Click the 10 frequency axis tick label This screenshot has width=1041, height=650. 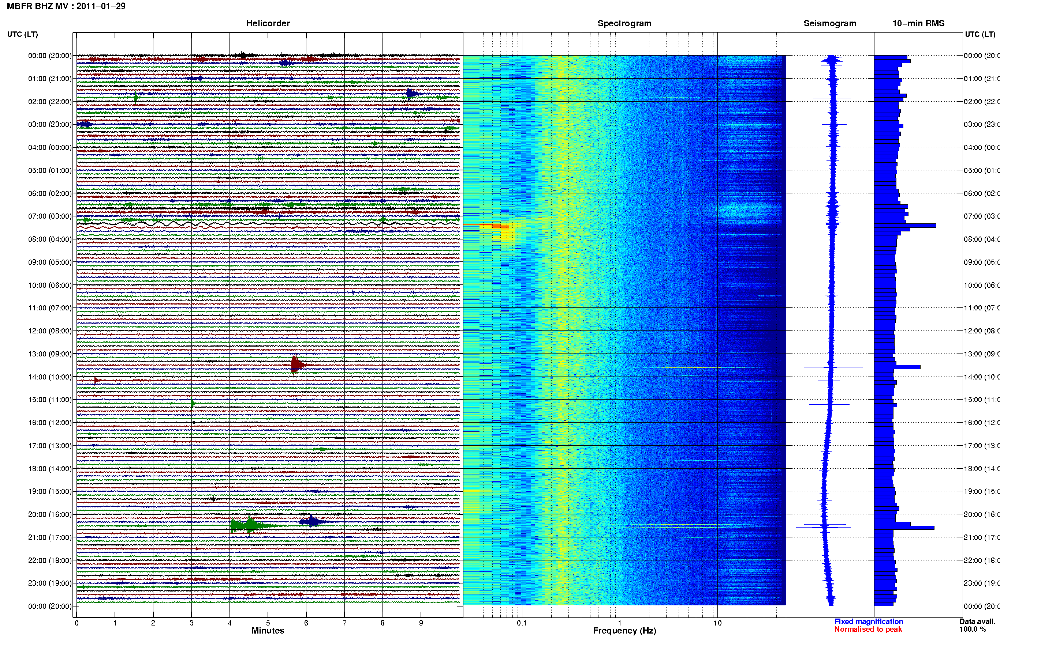coord(717,623)
